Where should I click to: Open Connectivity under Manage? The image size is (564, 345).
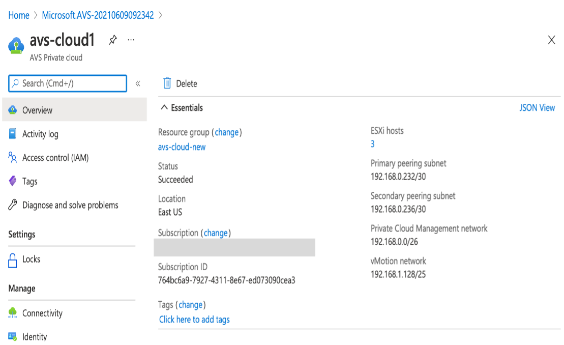[42, 313]
